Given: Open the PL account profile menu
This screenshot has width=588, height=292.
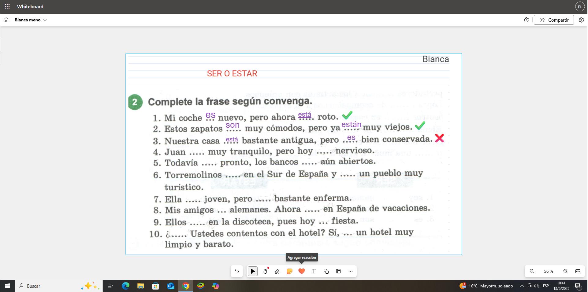Looking at the screenshot, I should (x=580, y=6).
